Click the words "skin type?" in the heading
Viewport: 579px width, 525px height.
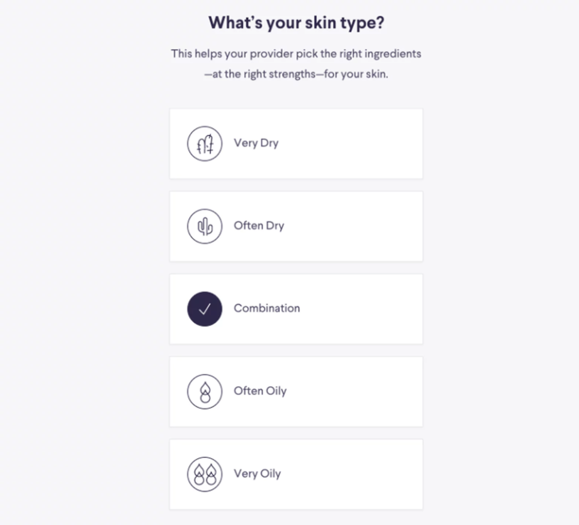[x=344, y=23]
